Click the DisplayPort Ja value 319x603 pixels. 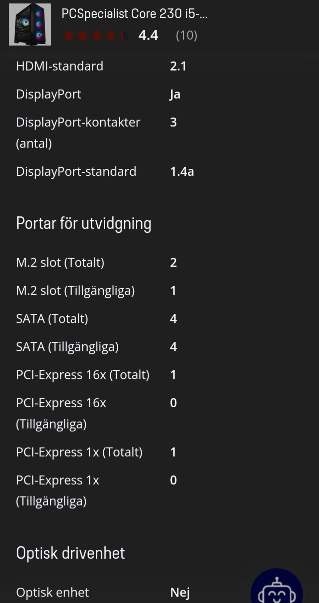[175, 94]
